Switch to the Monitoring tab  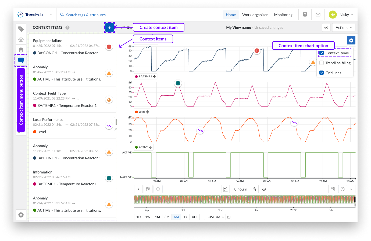point(283,15)
